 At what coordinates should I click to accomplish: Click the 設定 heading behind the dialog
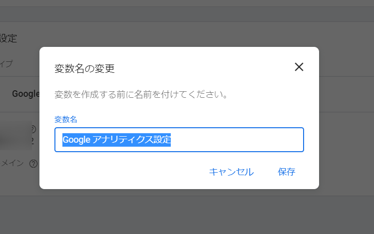tap(8, 38)
